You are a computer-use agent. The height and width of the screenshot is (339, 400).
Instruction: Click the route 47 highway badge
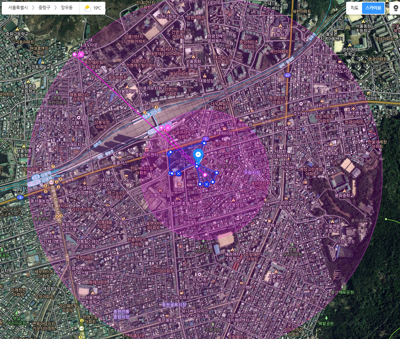coord(287,75)
